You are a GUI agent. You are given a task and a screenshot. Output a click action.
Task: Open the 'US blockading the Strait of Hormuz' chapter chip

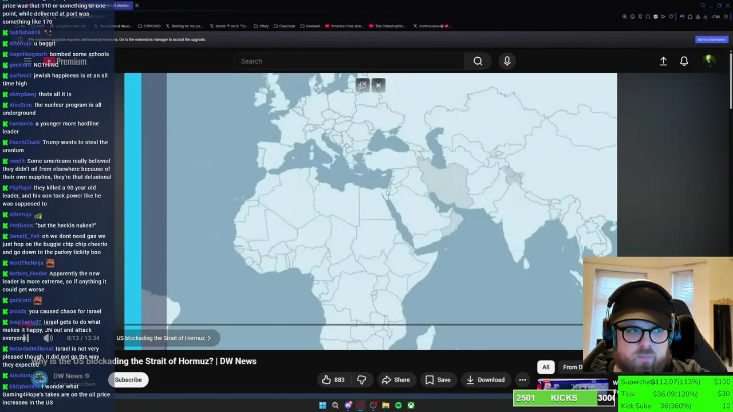click(x=164, y=338)
